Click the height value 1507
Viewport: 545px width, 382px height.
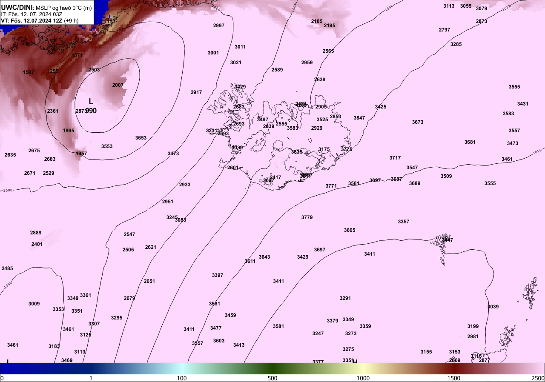(29, 72)
